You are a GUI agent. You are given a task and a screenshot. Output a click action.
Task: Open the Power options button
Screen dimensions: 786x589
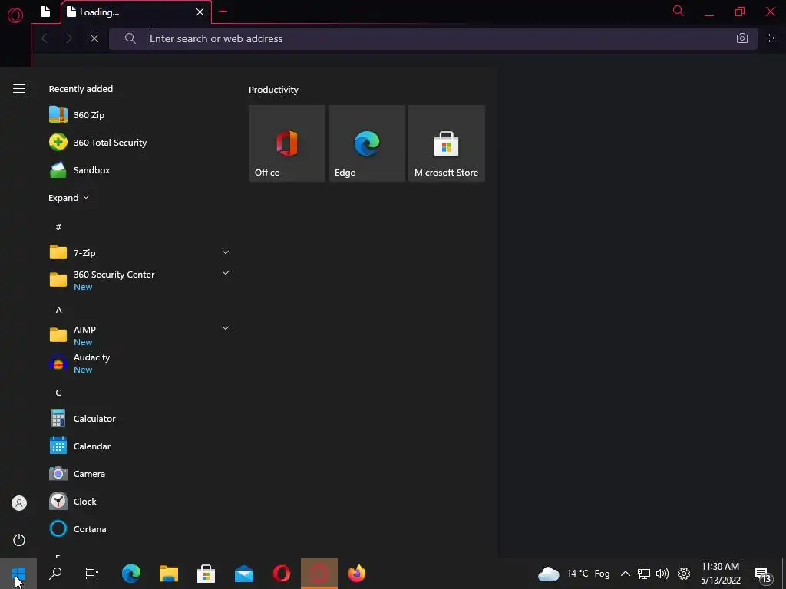coord(19,540)
